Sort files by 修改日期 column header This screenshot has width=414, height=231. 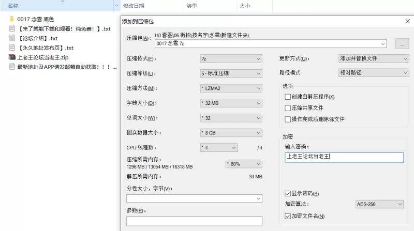[x=134, y=6]
